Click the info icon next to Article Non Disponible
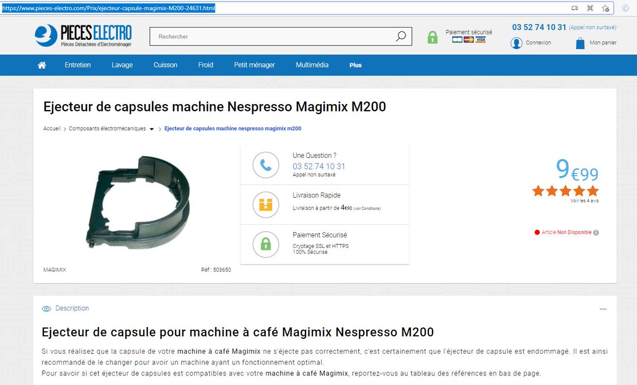The height and width of the screenshot is (385, 637). point(596,233)
